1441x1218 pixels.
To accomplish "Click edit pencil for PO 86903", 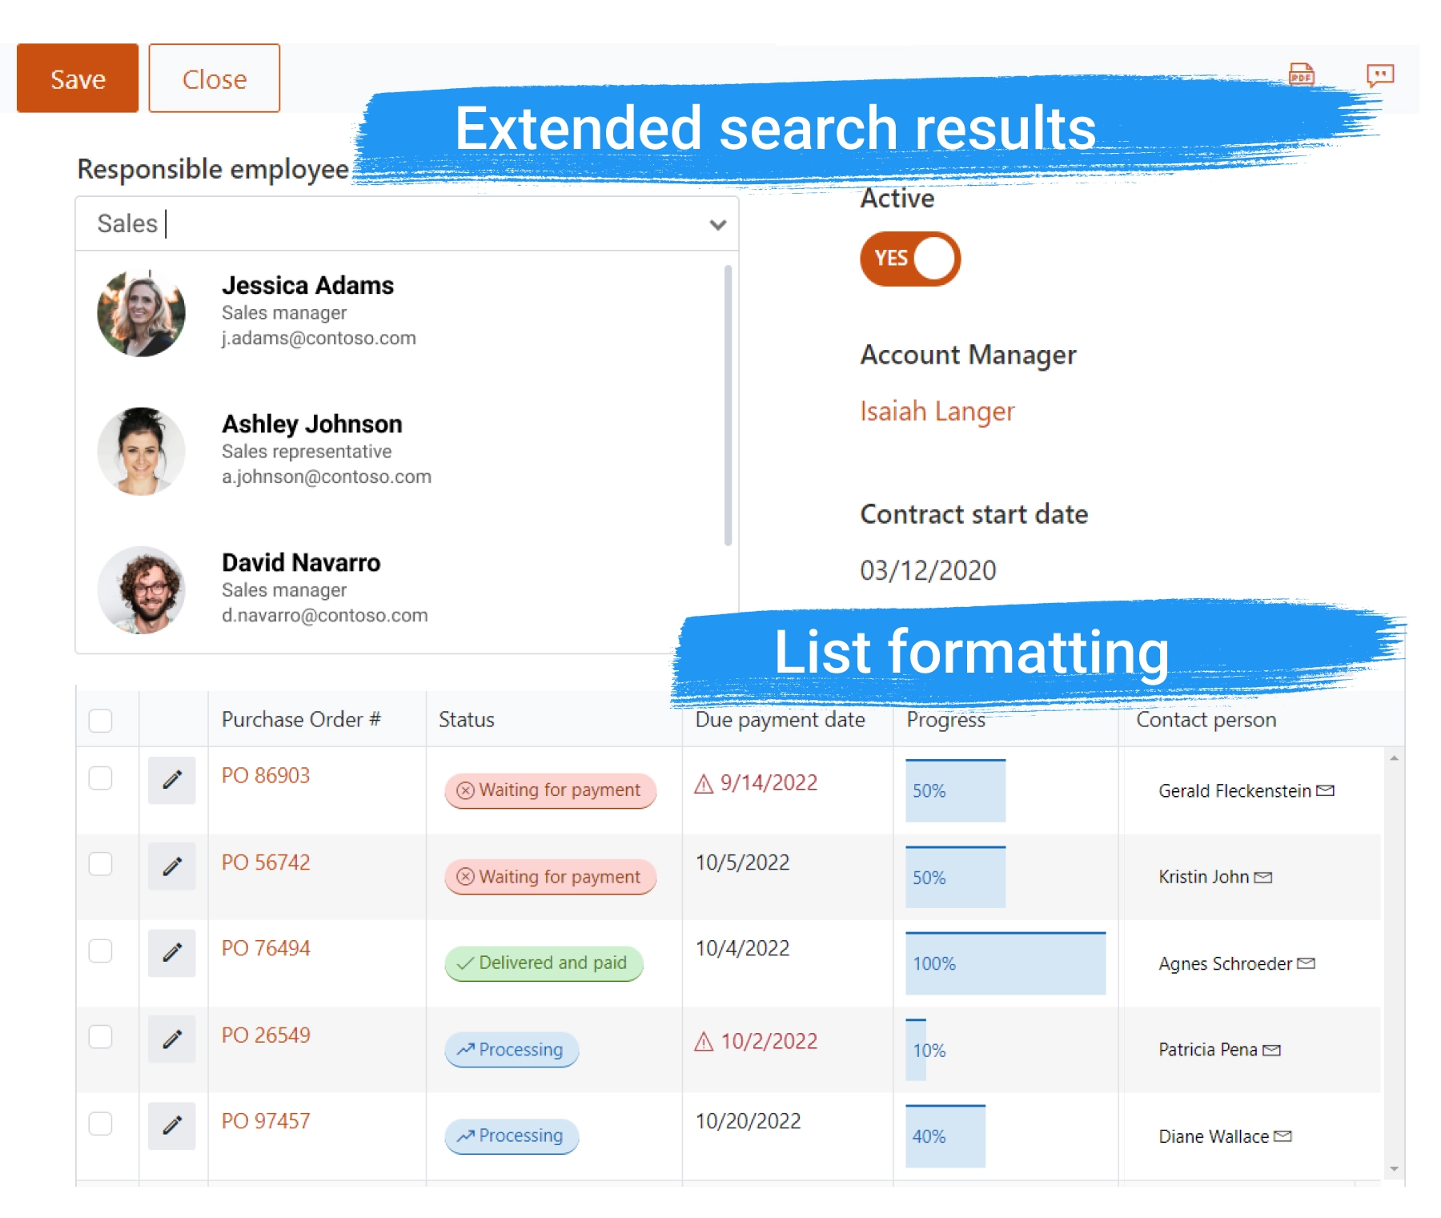I will point(171,780).
